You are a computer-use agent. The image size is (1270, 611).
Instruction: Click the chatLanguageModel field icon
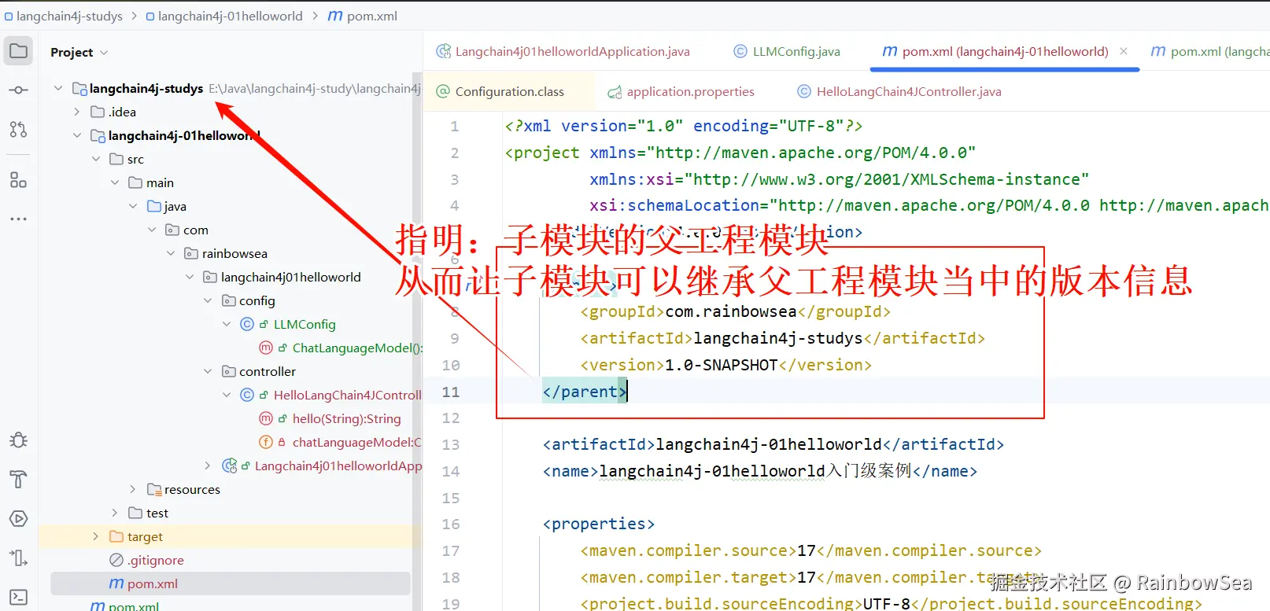[x=266, y=442]
